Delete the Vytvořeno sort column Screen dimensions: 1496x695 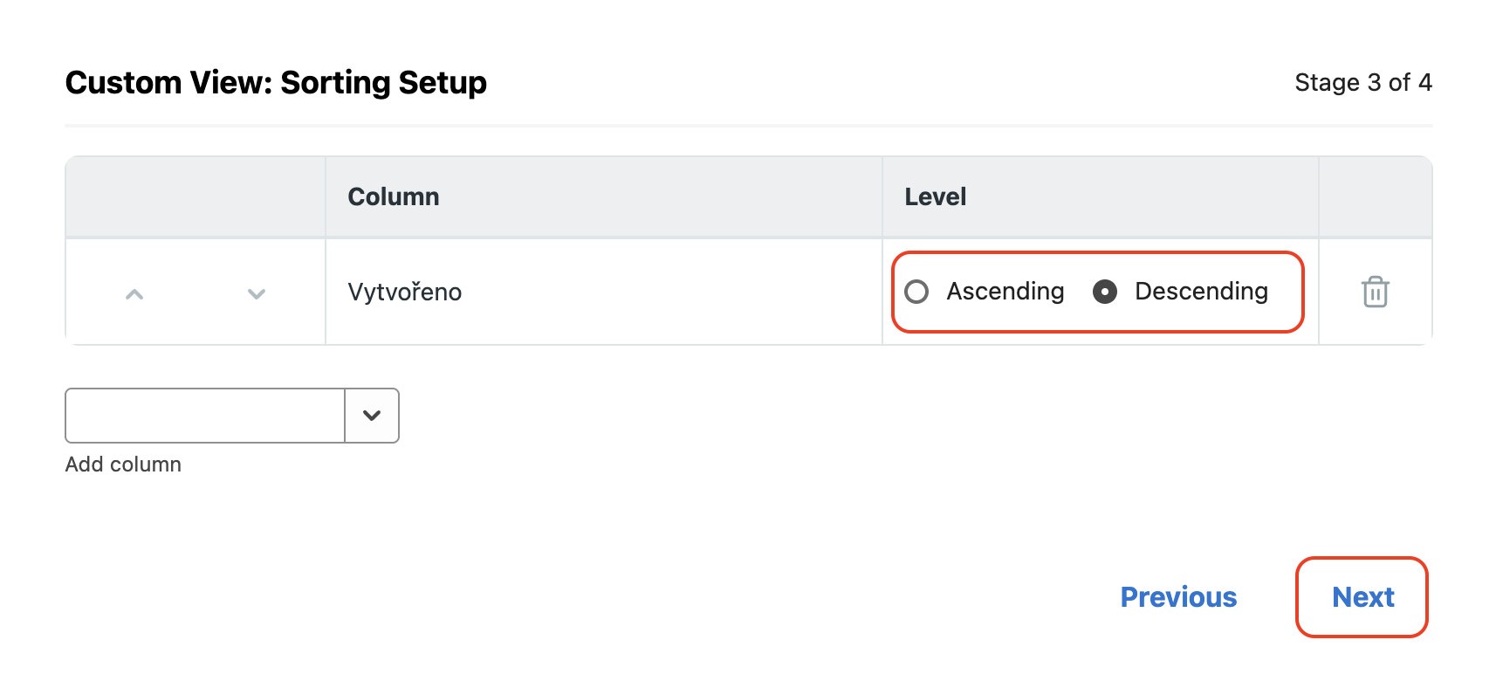1375,292
